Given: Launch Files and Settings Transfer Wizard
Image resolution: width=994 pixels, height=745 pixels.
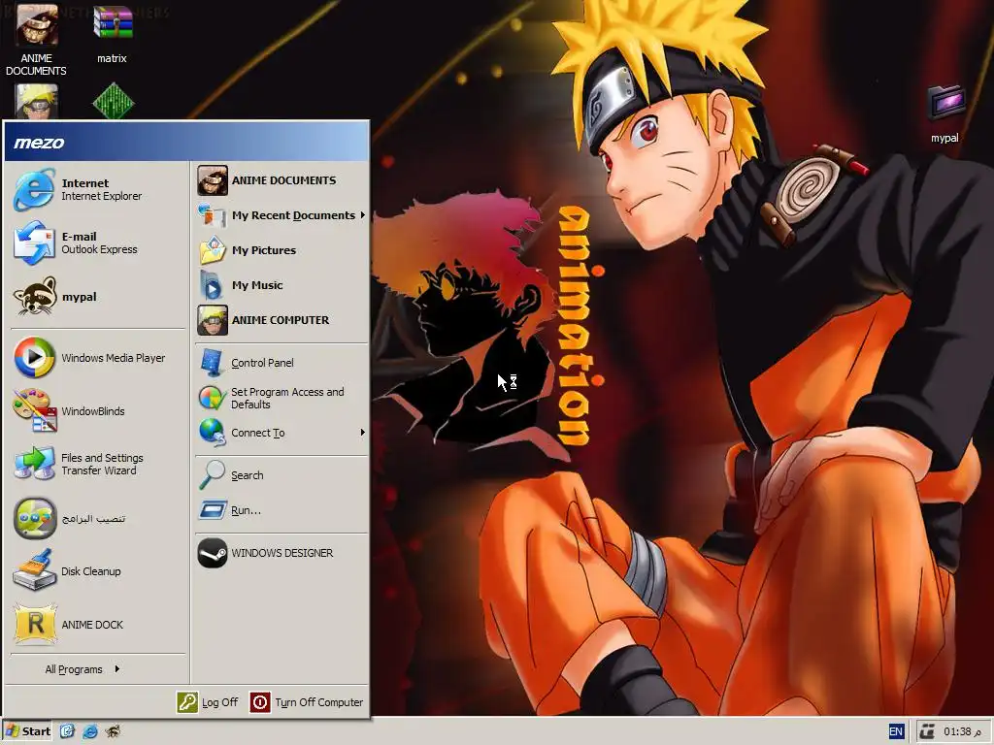Looking at the screenshot, I should click(97, 465).
